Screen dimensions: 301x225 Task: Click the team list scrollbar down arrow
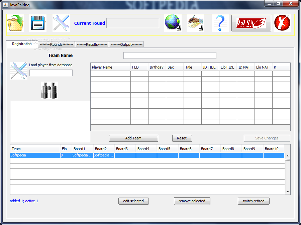(x=287, y=192)
